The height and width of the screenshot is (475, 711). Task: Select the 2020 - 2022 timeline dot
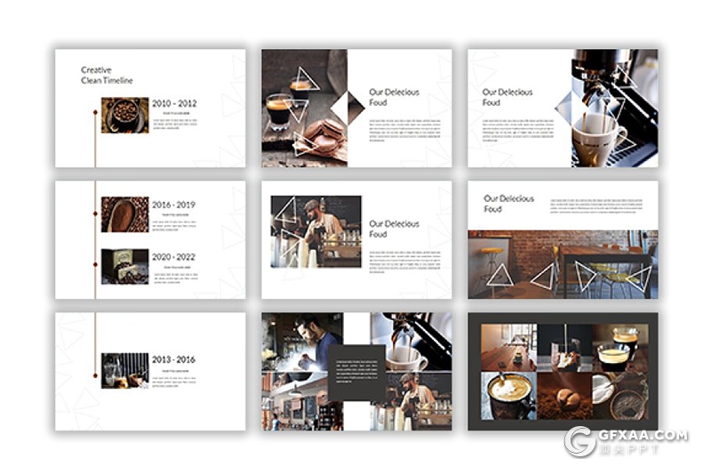[x=96, y=266]
